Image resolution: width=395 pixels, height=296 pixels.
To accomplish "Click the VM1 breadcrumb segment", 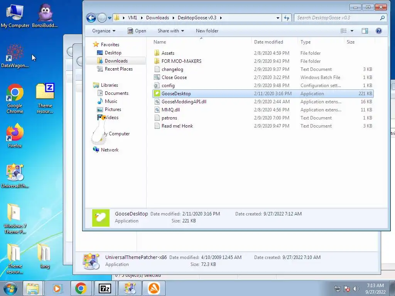I will click(133, 18).
